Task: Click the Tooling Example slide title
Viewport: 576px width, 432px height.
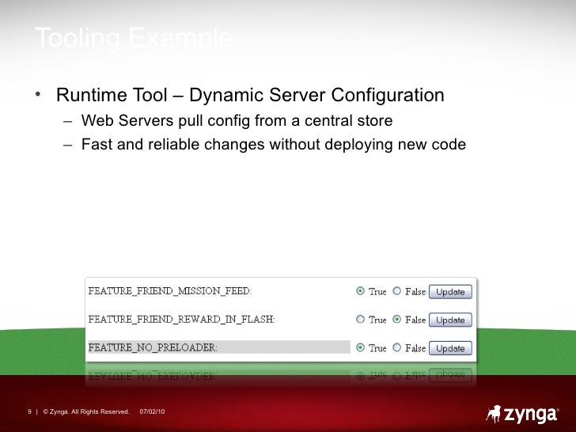Action: [x=134, y=37]
